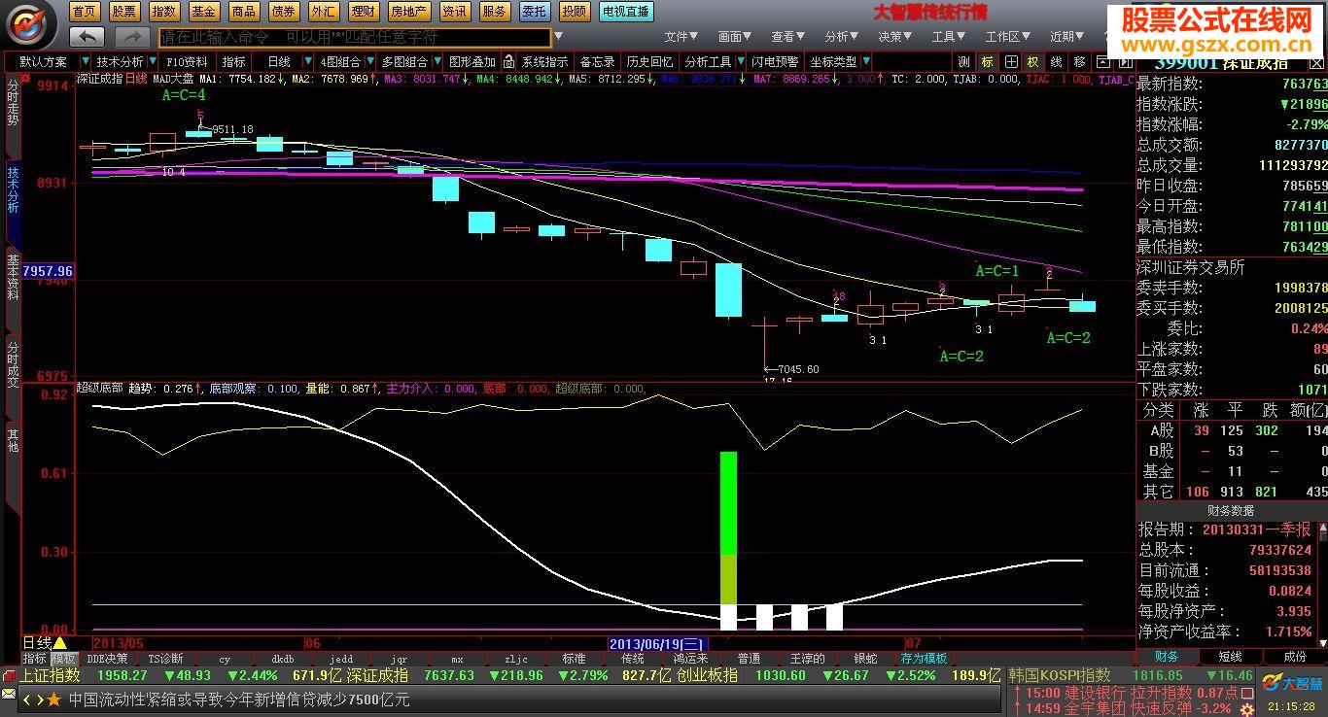
Task: Toggle the 标 mark tool
Action: coord(988,61)
